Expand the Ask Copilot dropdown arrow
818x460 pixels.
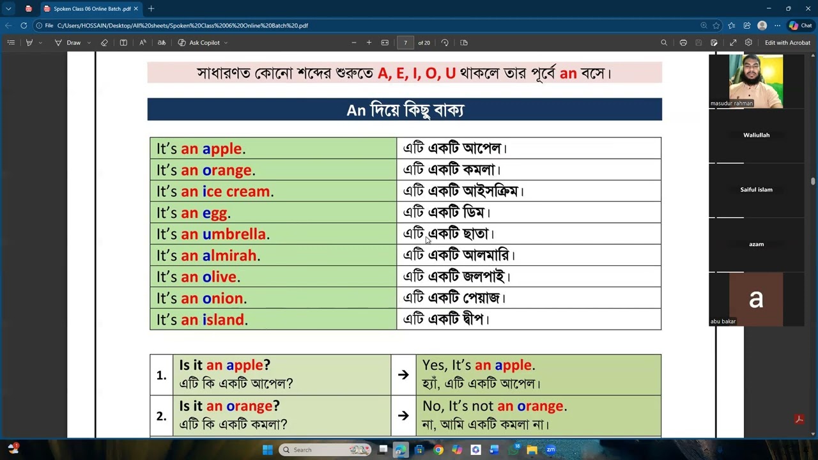[x=226, y=43]
